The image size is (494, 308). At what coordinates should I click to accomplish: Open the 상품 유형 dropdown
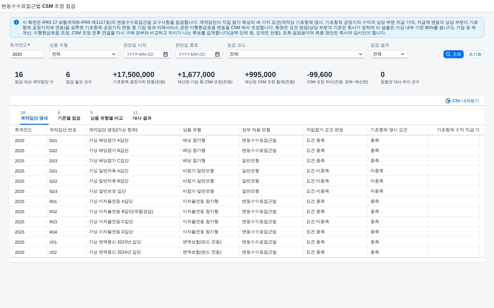pyautogui.click(x=84, y=54)
